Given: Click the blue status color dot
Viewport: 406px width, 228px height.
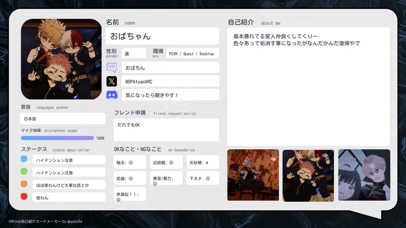Looking at the screenshot, I should (24, 159).
